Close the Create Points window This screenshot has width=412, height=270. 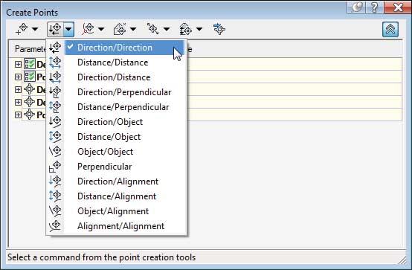(x=397, y=7)
